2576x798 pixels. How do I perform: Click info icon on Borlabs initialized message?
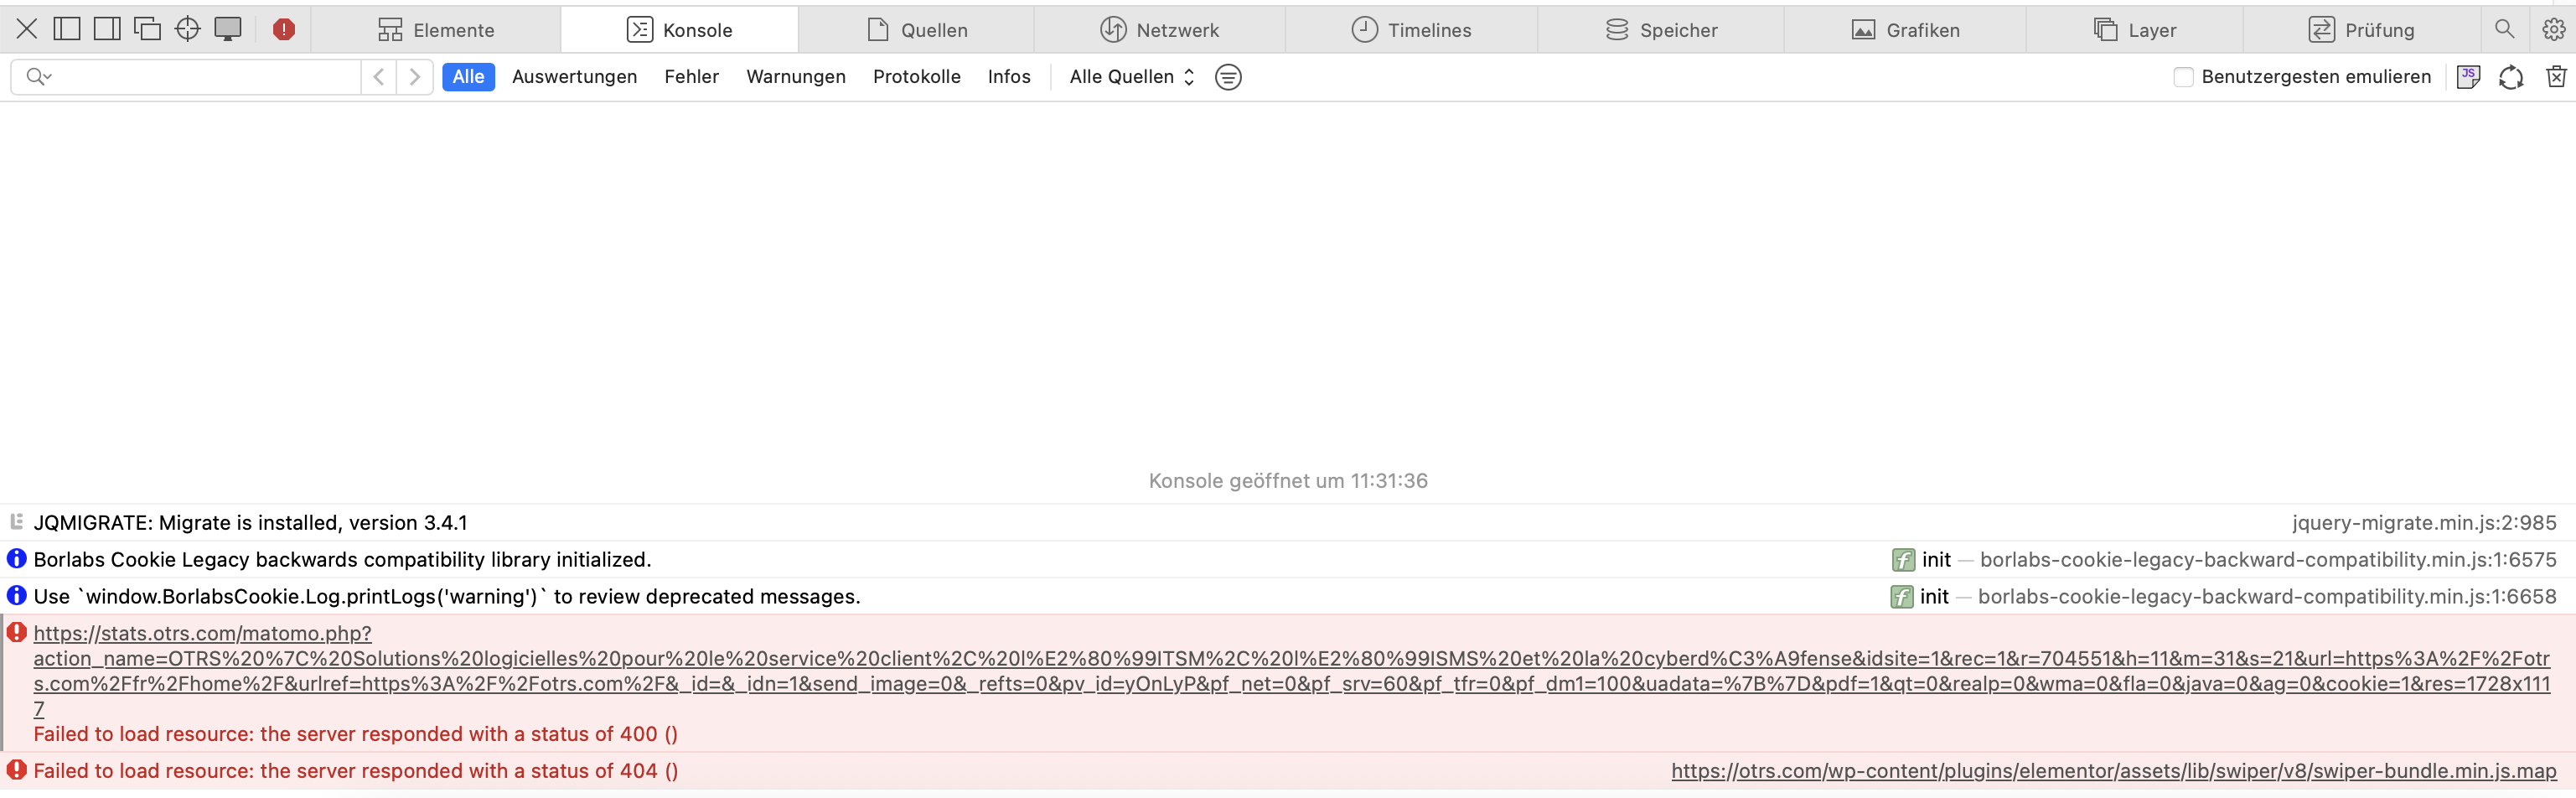[x=16, y=559]
